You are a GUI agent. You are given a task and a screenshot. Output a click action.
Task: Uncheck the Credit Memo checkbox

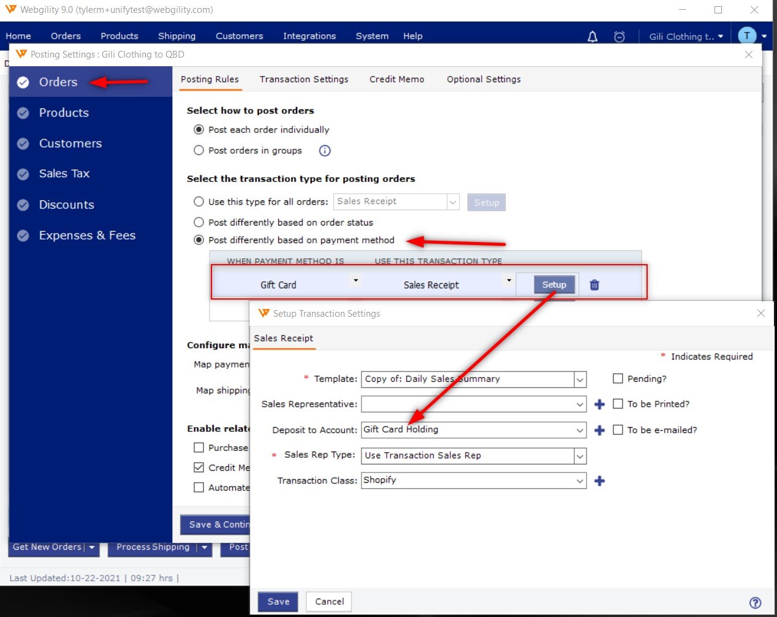point(199,467)
